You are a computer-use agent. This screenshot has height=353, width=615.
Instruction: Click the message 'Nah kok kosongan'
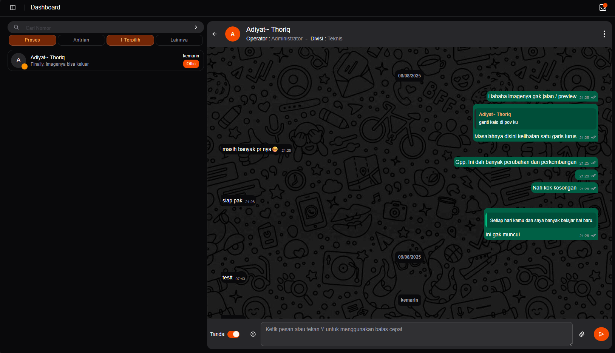click(x=564, y=188)
